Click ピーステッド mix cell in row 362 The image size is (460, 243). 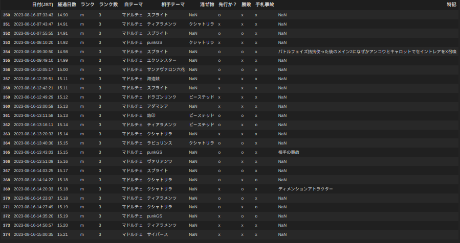pos(202,125)
